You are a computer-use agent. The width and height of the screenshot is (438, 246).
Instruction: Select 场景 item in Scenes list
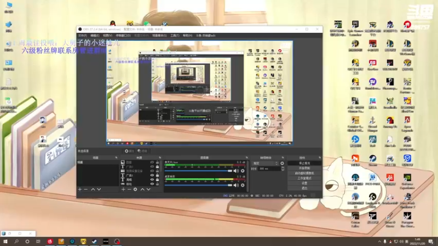97,162
